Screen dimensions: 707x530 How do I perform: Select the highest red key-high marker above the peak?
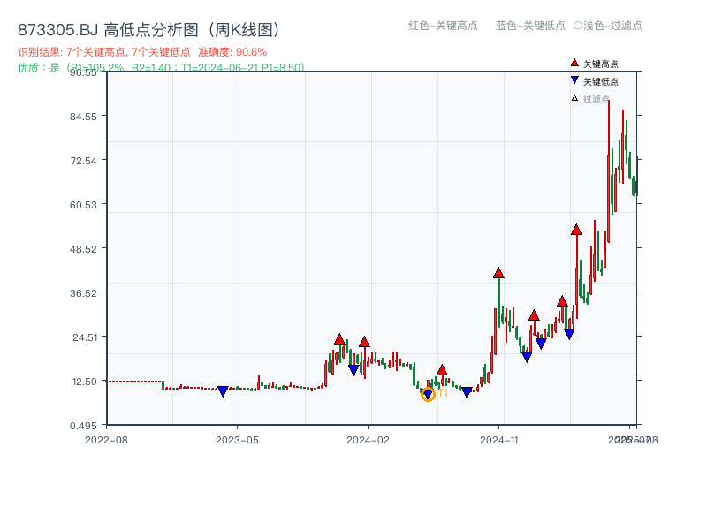pyautogui.click(x=575, y=229)
